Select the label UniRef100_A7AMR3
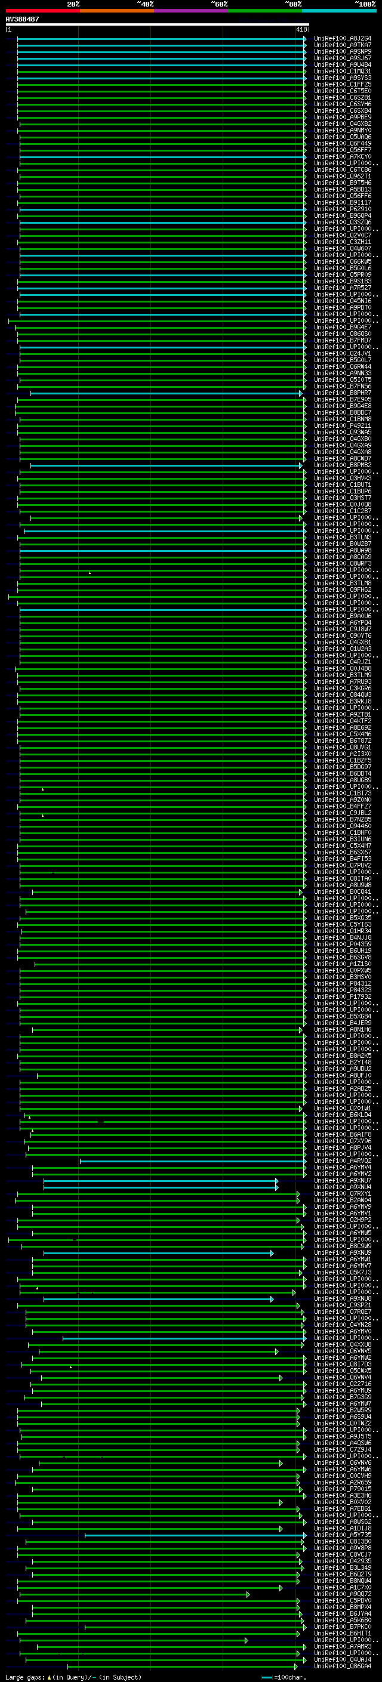Image resolution: width=382 pixels, height=1682 pixels. point(343,1646)
